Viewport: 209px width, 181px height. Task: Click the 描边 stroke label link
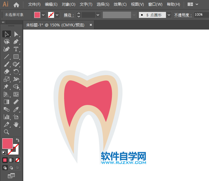pos(69,15)
